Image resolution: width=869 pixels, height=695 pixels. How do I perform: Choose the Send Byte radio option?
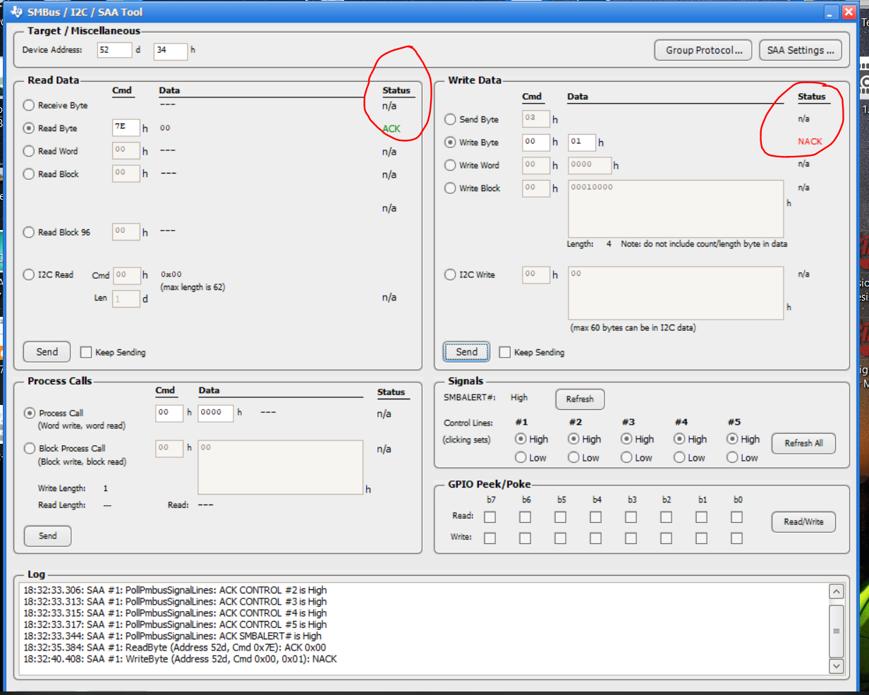tap(450, 119)
